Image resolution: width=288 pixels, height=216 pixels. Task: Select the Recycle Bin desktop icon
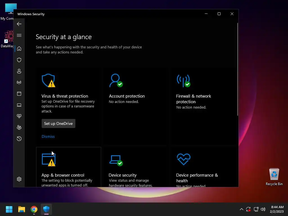[x=274, y=177]
